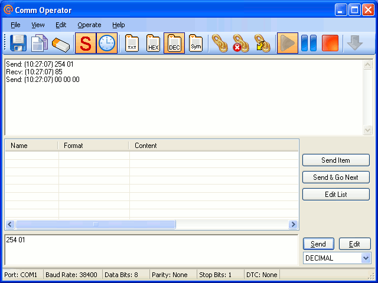Click the Copy documents icon
The width and height of the screenshot is (378, 283).
40,43
